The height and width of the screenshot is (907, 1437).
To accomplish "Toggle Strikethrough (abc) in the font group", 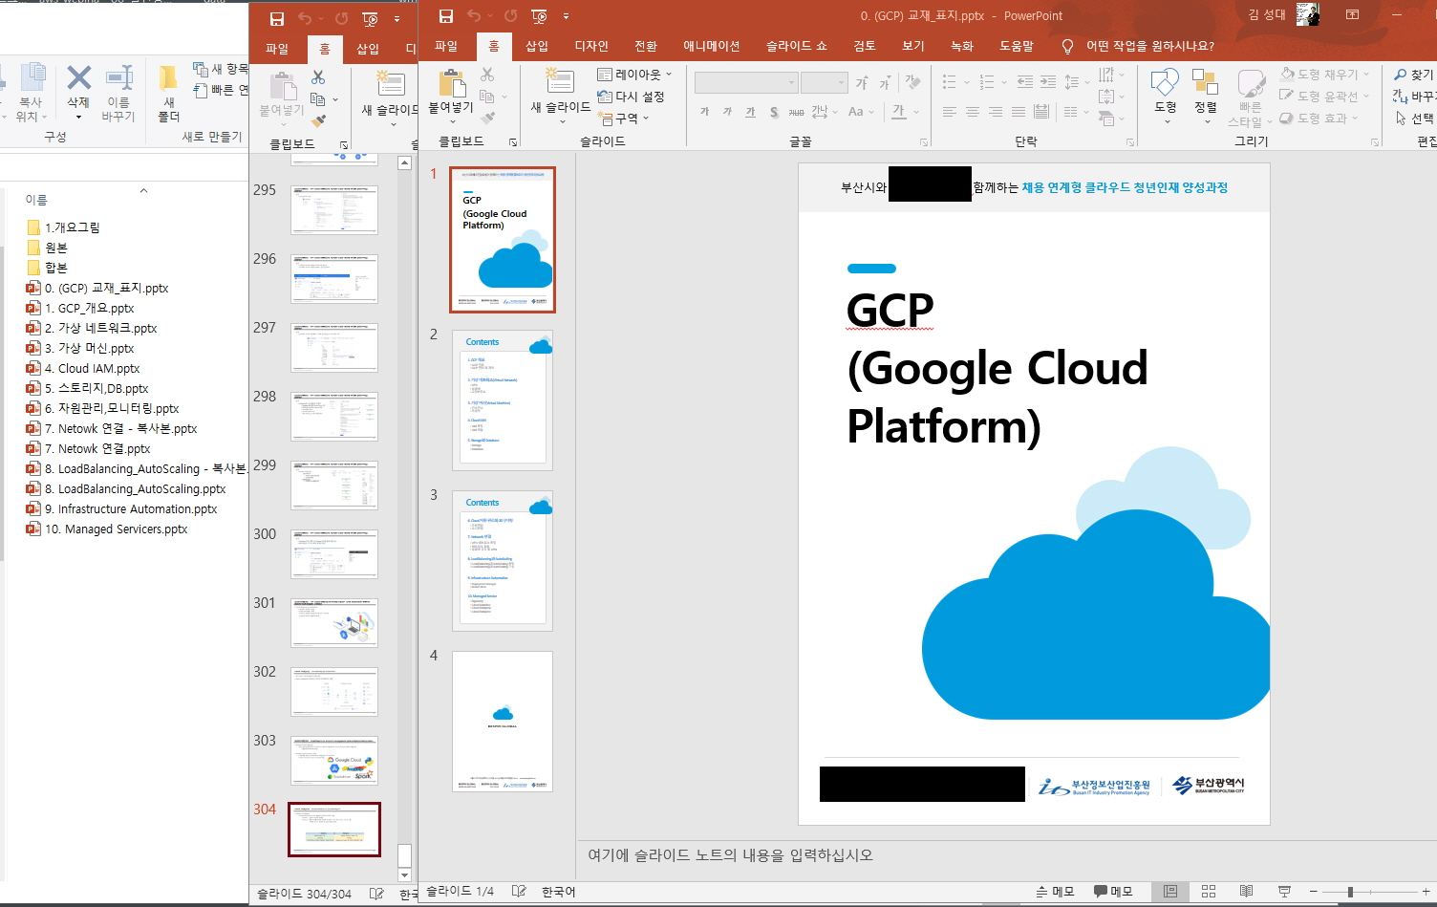I will [x=796, y=112].
